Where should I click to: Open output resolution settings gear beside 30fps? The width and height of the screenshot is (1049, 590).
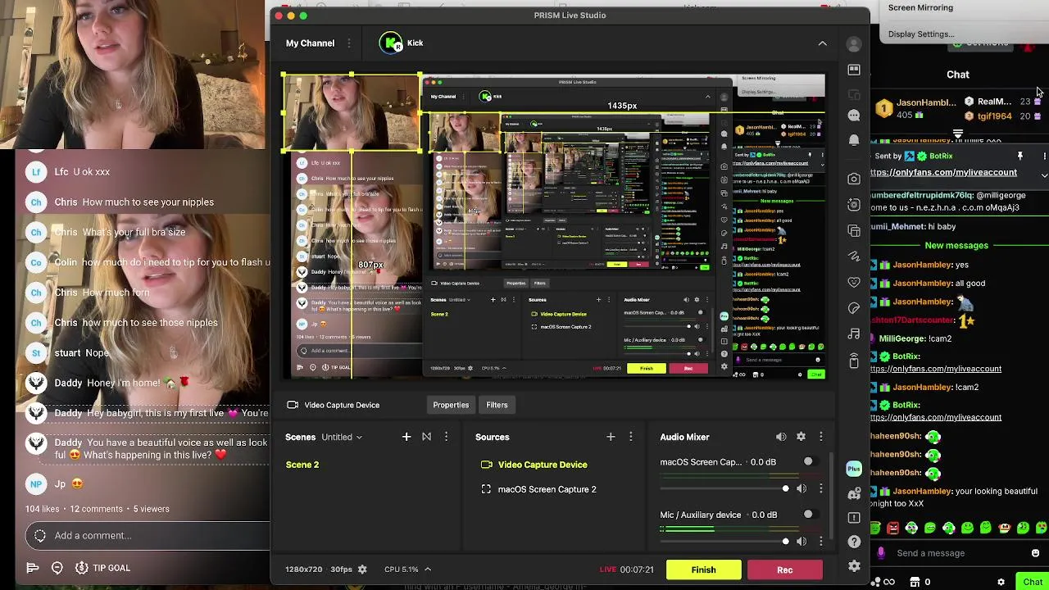[x=362, y=570]
